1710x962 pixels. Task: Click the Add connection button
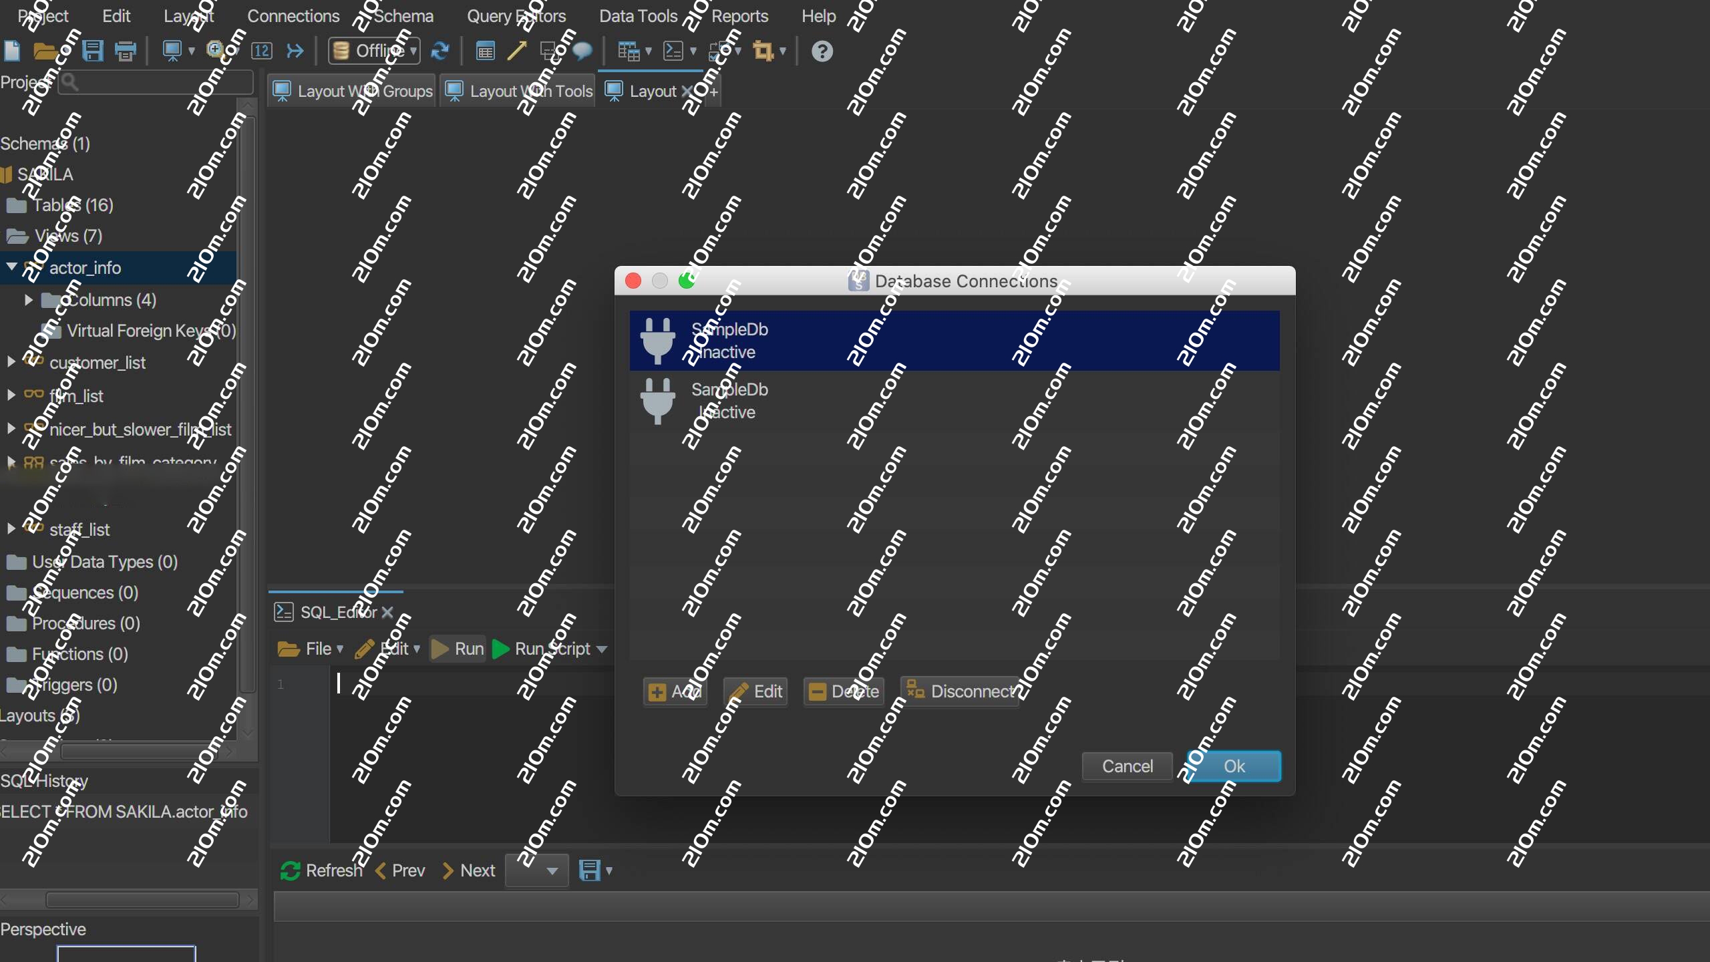[x=675, y=691]
